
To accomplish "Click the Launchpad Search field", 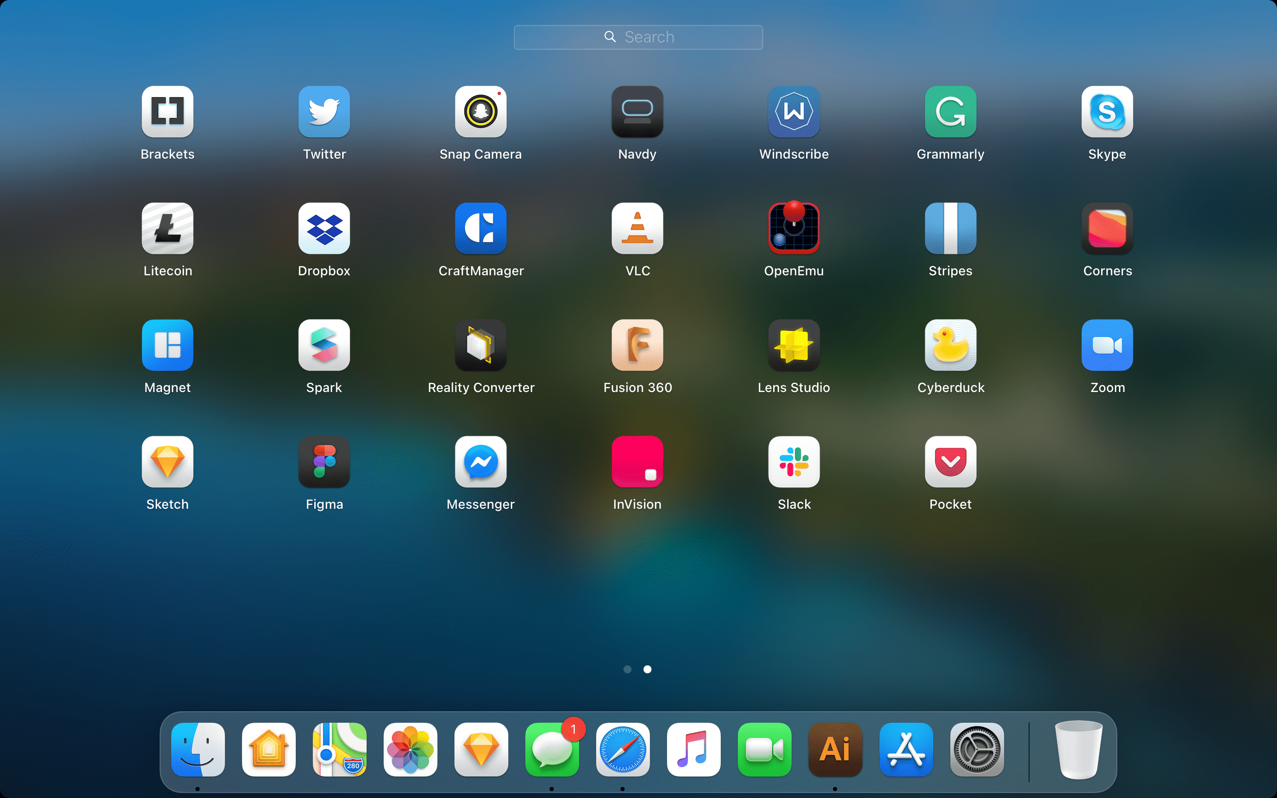I will tap(638, 37).
